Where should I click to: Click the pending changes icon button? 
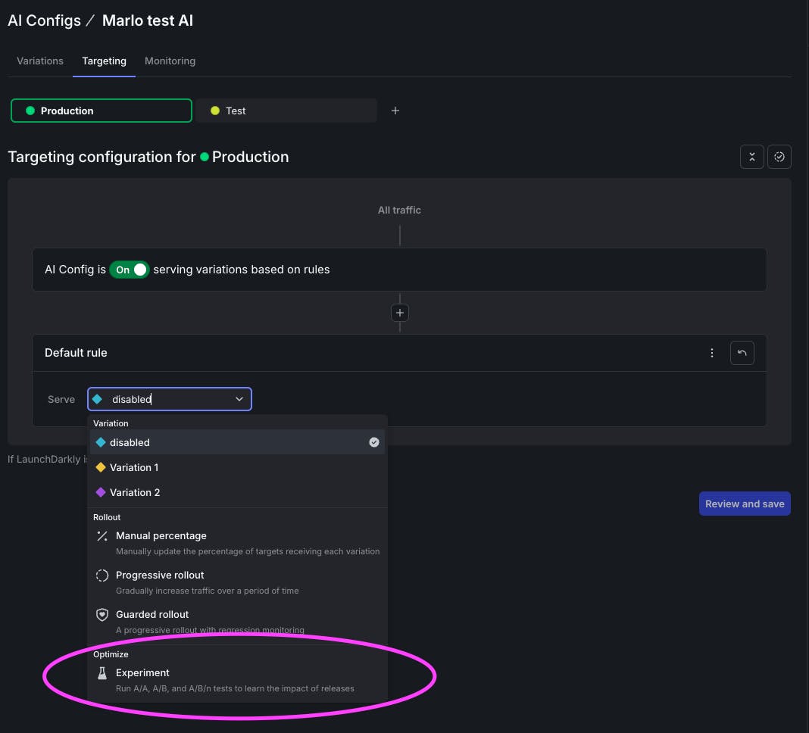point(779,157)
